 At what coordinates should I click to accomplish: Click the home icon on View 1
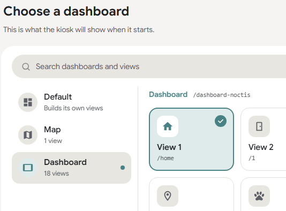tap(168, 126)
